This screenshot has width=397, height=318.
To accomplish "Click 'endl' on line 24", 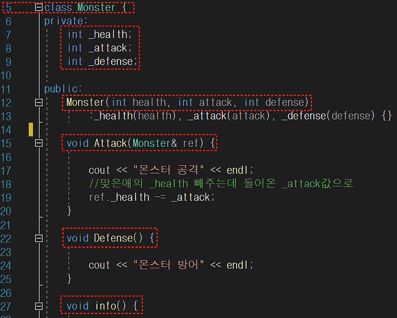I will point(237,265).
